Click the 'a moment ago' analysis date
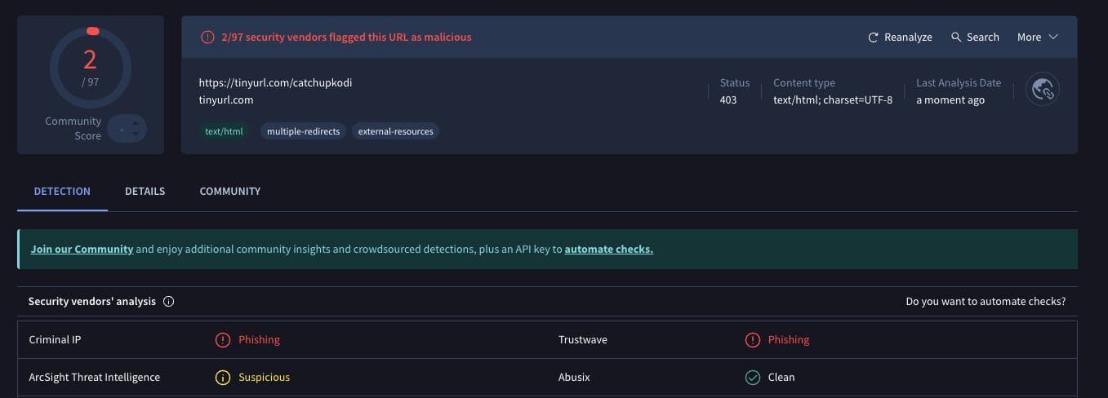The width and height of the screenshot is (1108, 398). [950, 100]
